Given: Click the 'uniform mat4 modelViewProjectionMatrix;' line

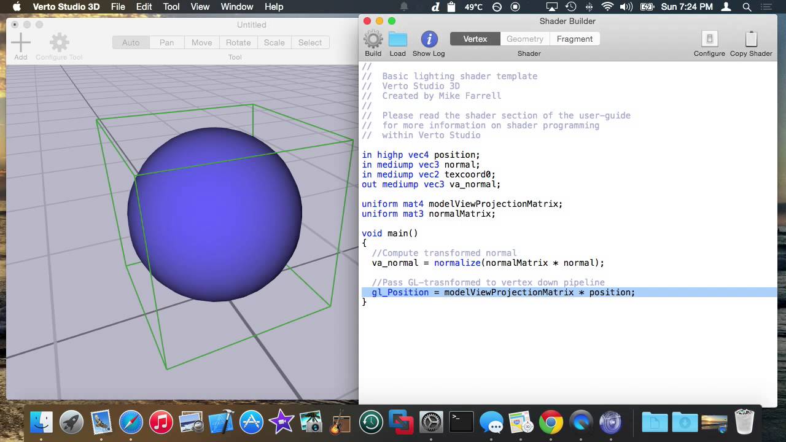Looking at the screenshot, I should tap(462, 204).
